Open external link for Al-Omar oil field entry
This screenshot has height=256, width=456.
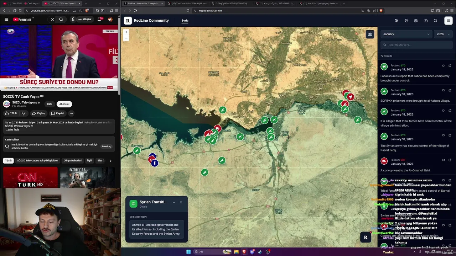pos(450,160)
